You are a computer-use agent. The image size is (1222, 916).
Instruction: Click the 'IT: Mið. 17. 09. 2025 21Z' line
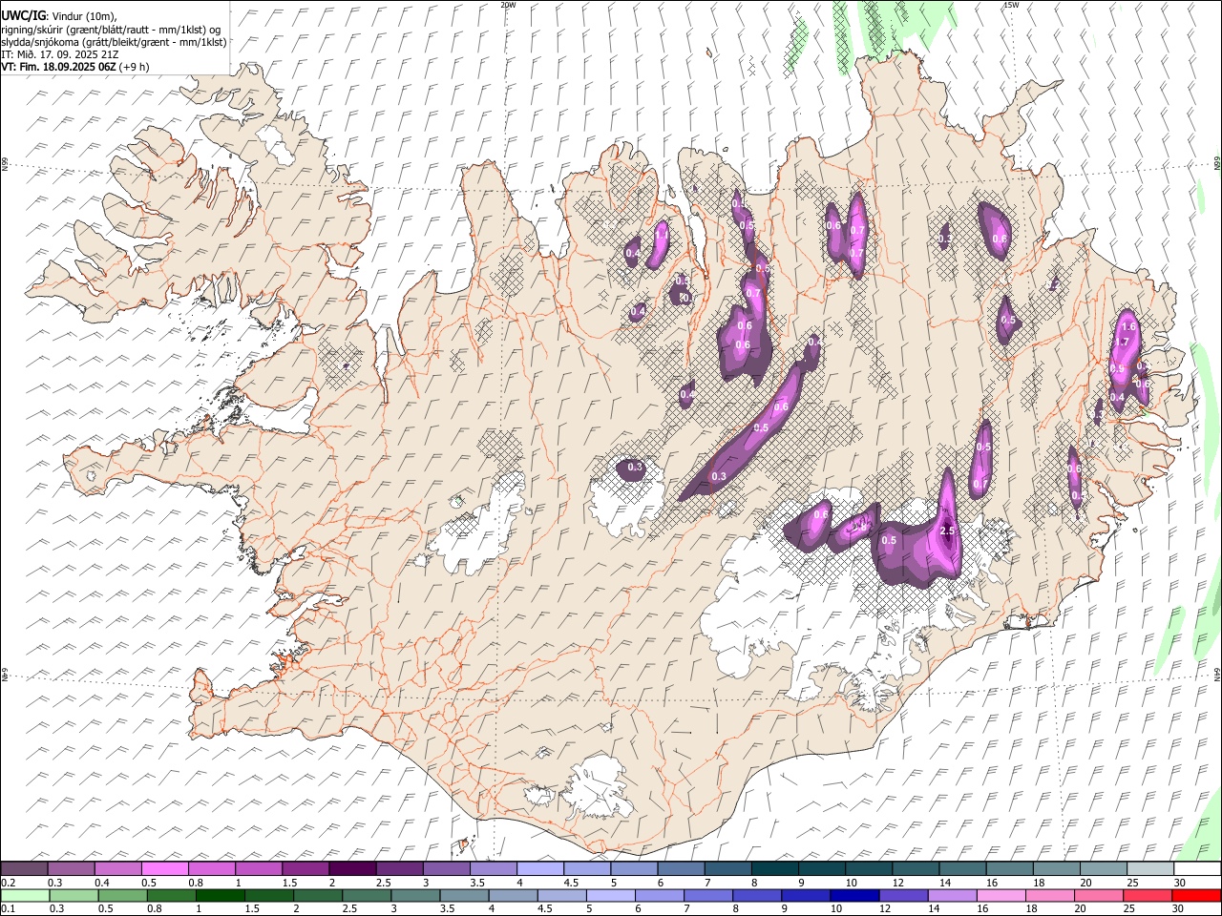pyautogui.click(x=60, y=54)
